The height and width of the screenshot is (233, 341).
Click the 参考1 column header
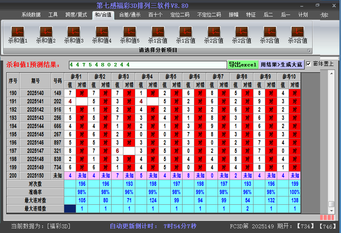[76, 77]
